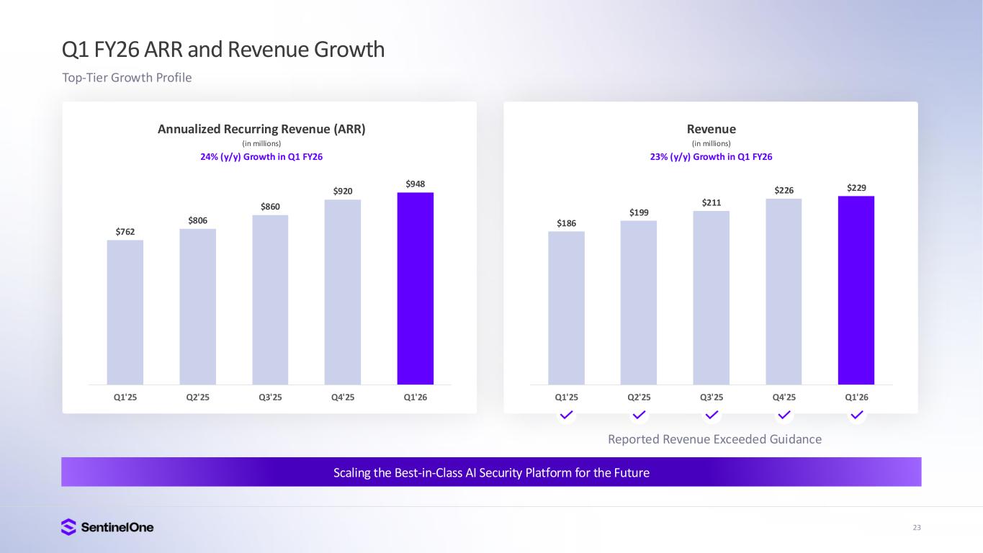Select the '24% (y/y) Growth in Q1 FY26' text
The width and height of the screenshot is (983, 553).
[261, 157]
